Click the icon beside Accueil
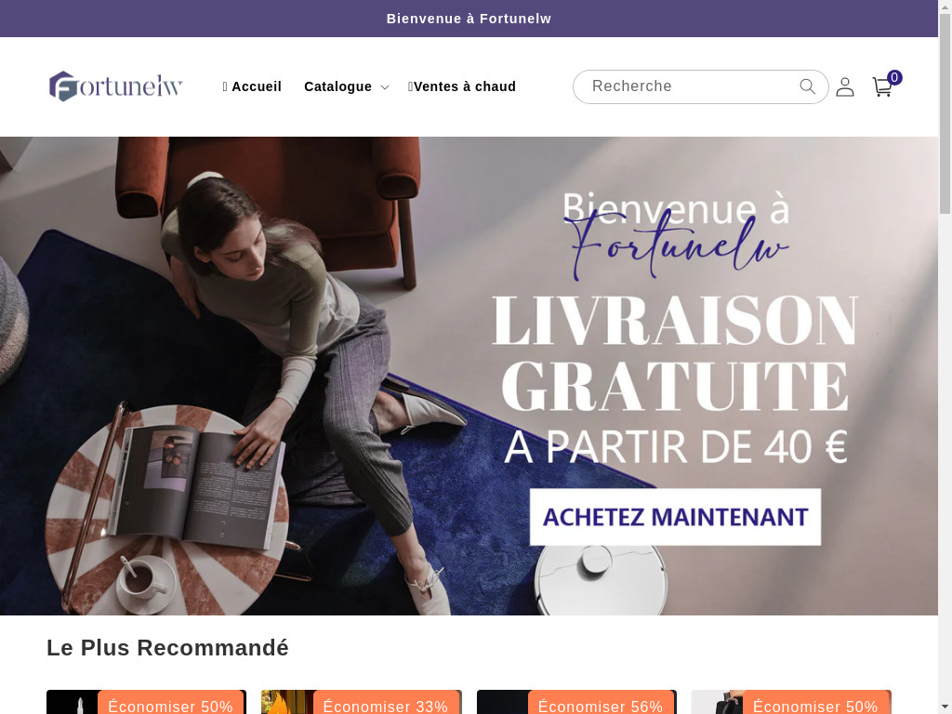The height and width of the screenshot is (714, 952). [x=225, y=86]
